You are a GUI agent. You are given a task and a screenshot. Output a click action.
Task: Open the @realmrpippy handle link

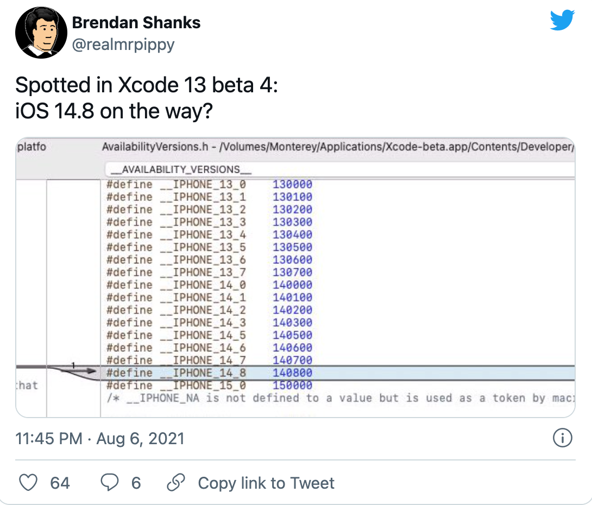click(x=123, y=44)
